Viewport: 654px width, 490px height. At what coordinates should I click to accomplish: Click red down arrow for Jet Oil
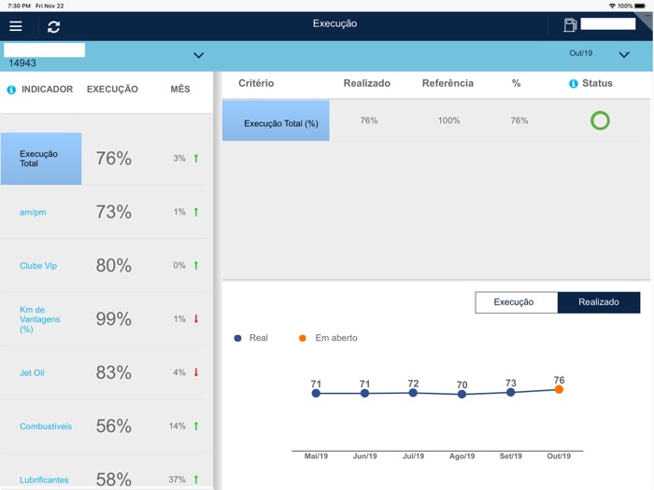[196, 372]
